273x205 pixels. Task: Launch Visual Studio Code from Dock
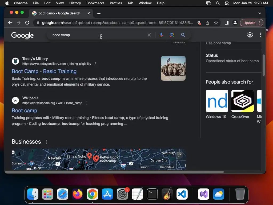pyautogui.click(x=182, y=194)
